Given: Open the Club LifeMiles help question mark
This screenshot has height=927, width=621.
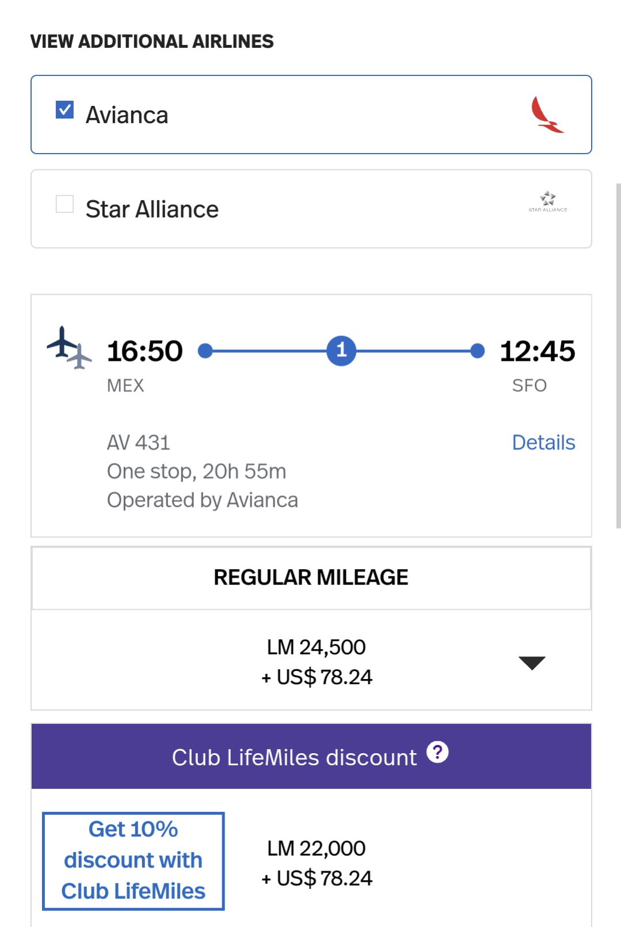Looking at the screenshot, I should pyautogui.click(x=437, y=752).
